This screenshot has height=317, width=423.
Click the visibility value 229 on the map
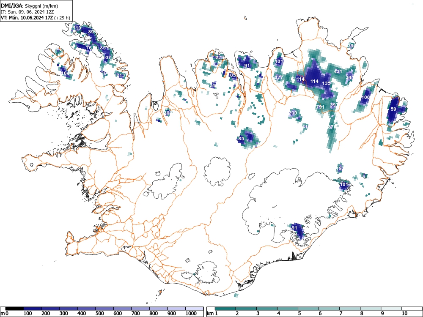pyautogui.click(x=220, y=57)
